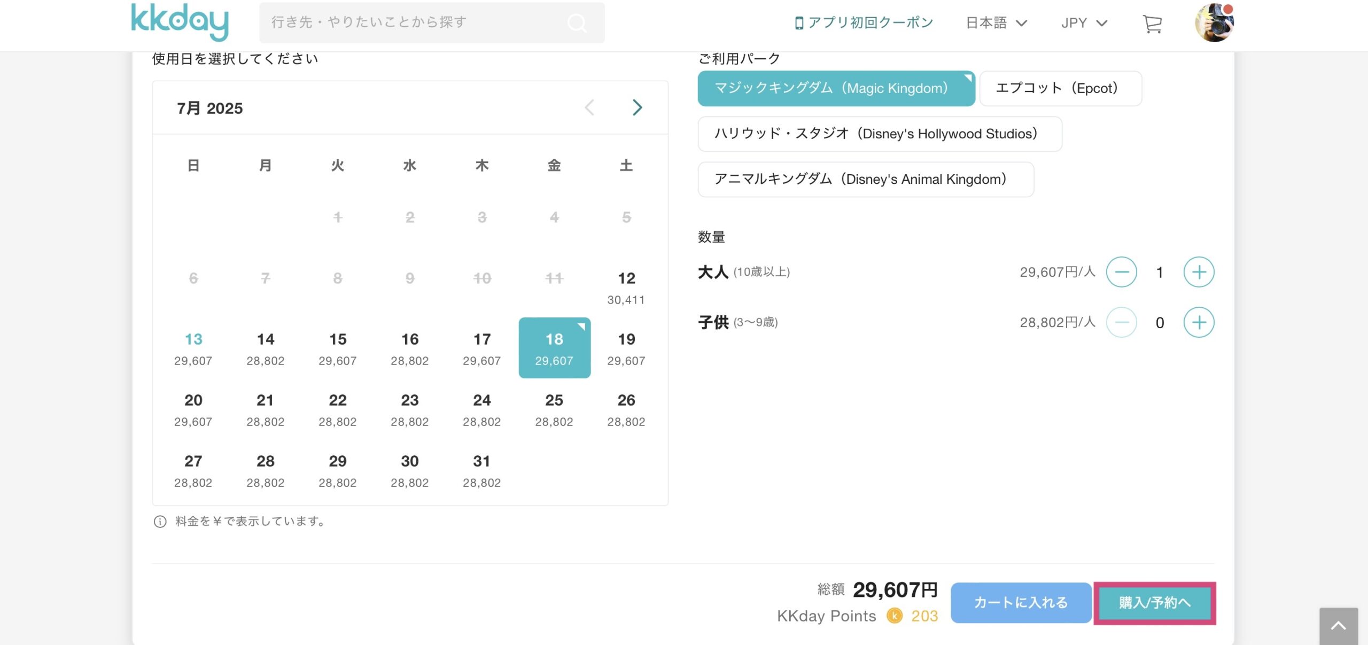Viewport: 1368px width, 645px height.
Task: Click the KKday Points coin icon
Action: [x=894, y=616]
